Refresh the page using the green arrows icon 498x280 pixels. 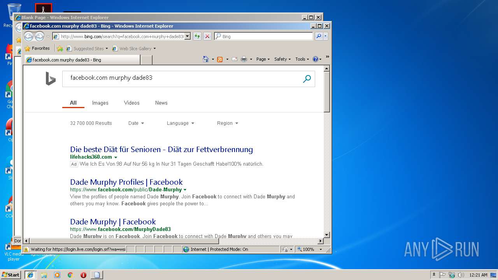197,36
